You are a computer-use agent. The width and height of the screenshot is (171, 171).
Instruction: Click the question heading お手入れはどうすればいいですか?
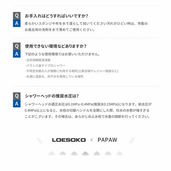pos(56,16)
